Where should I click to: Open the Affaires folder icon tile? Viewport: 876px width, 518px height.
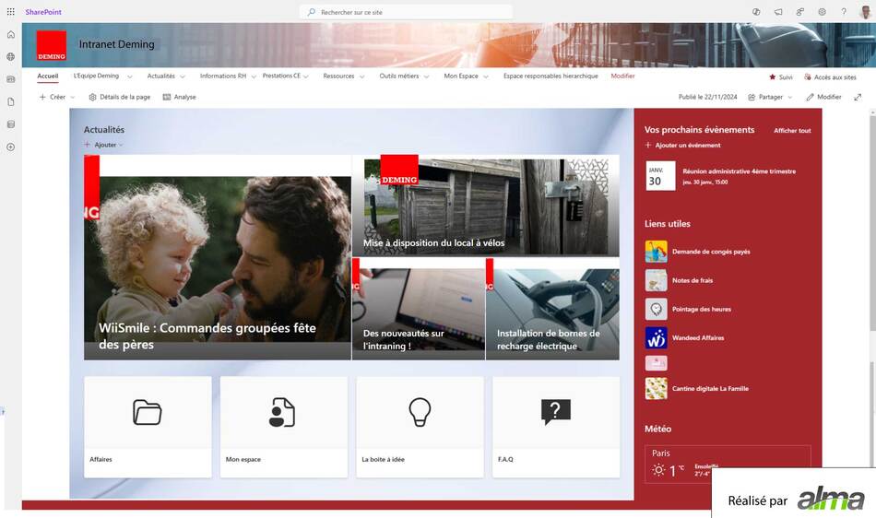[x=147, y=412]
